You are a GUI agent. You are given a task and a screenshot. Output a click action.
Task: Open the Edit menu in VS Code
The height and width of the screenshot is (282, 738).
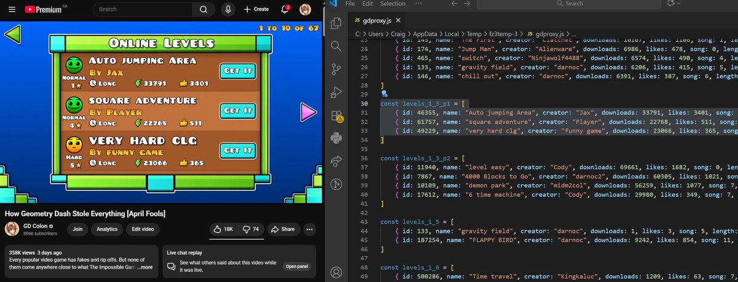tap(367, 4)
